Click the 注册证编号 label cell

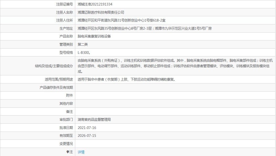[64, 4]
